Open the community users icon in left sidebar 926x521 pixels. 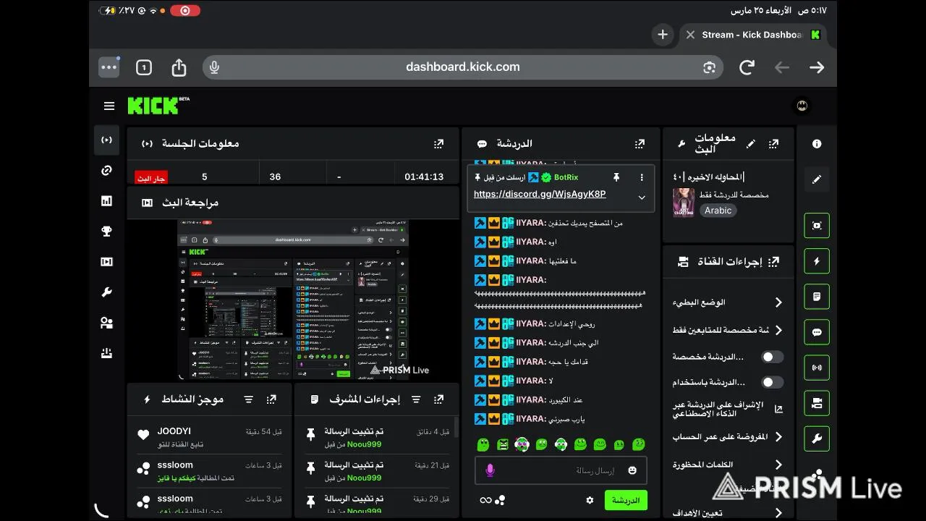(107, 323)
